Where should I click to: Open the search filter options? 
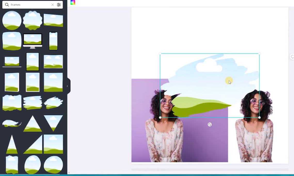tap(59, 5)
